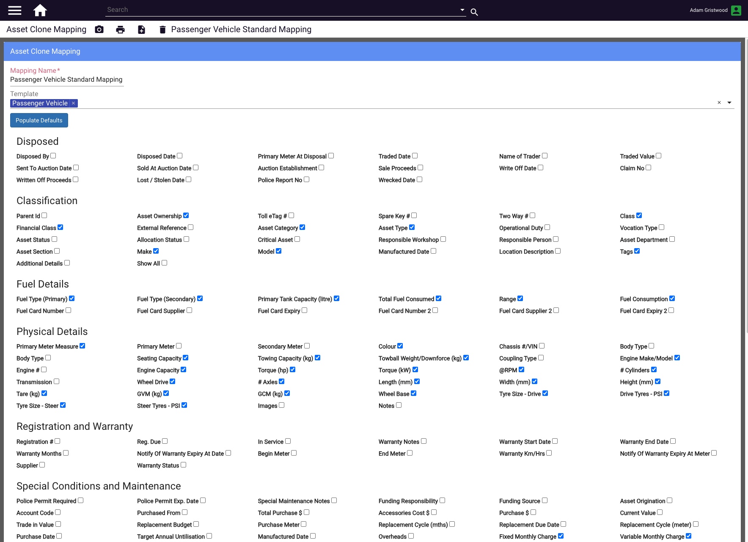748x542 pixels.
Task: Tick the Registration # checkbox
Action: coord(58,441)
